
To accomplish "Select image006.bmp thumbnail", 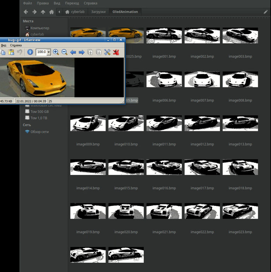I will [164, 79].
